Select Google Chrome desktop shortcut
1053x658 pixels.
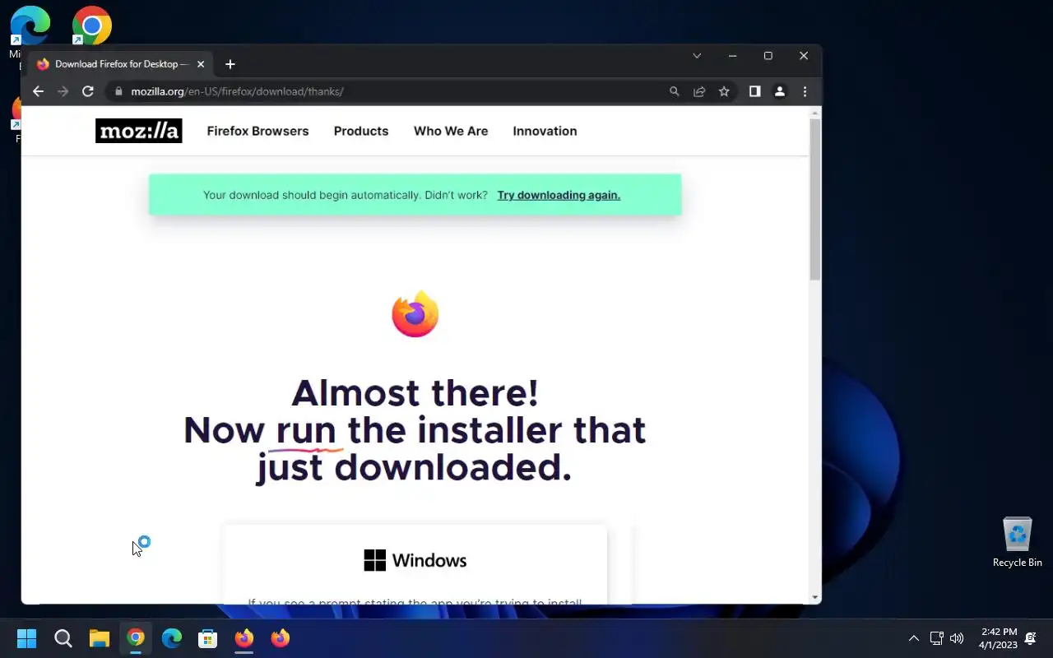[x=91, y=25]
